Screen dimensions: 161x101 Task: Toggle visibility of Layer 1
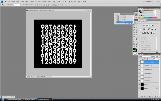tap(139, 88)
